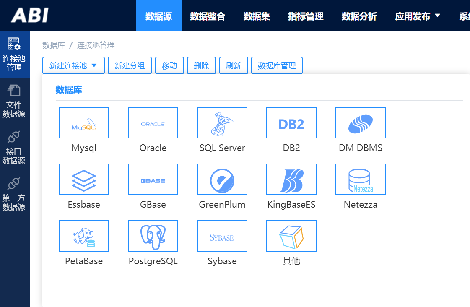Click the SQL Server text label

222,148
